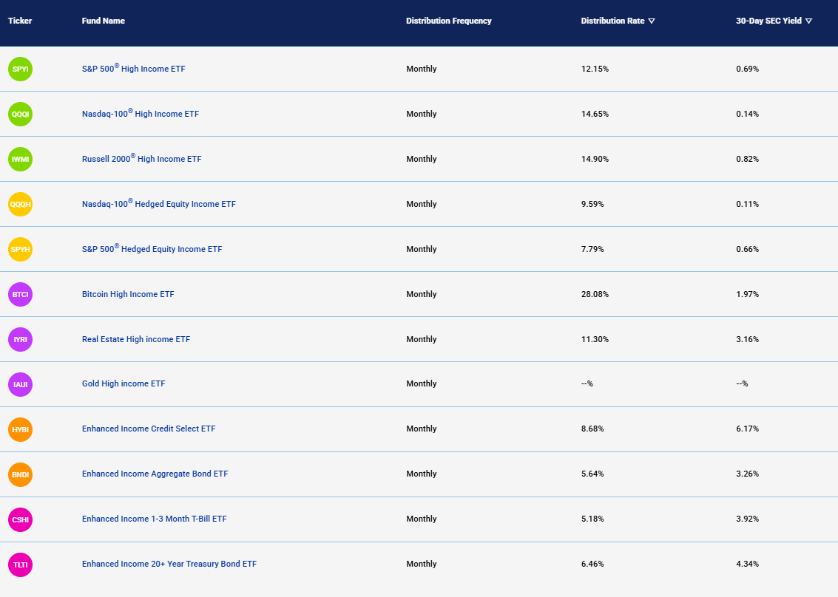
Task: Click the Fund Name column header
Action: (103, 21)
